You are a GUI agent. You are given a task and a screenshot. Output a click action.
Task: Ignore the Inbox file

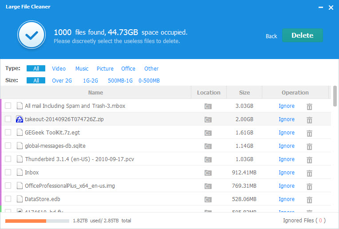287,173
